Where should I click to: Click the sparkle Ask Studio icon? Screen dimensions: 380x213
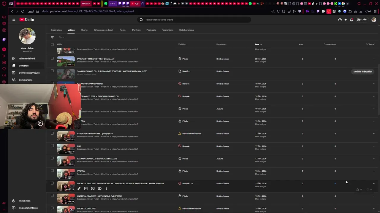(346, 20)
